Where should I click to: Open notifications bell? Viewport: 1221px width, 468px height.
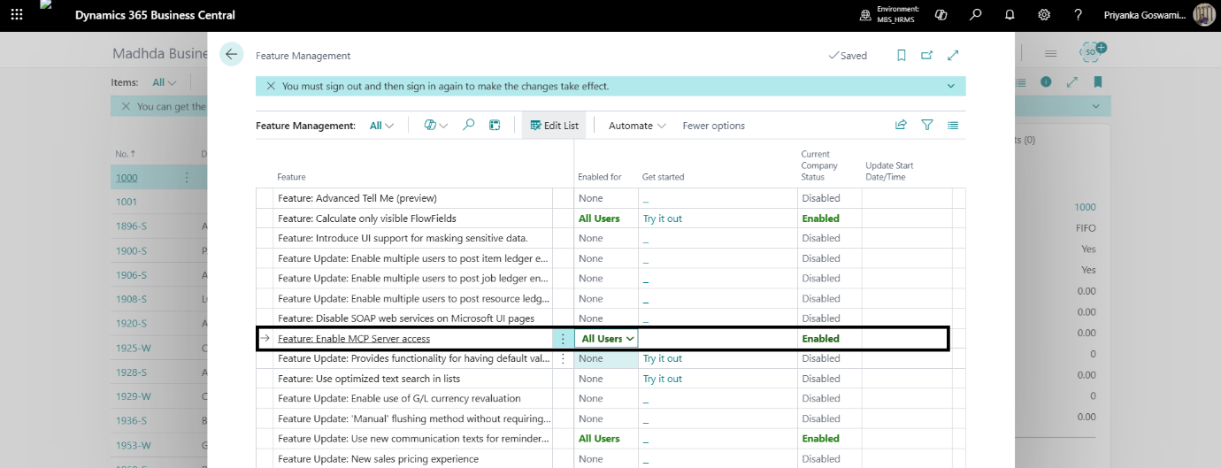(x=1010, y=15)
